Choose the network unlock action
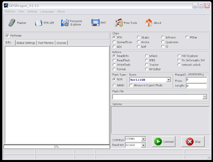This screenshot has width=213, height=162. pyautogui.click(x=179, y=65)
